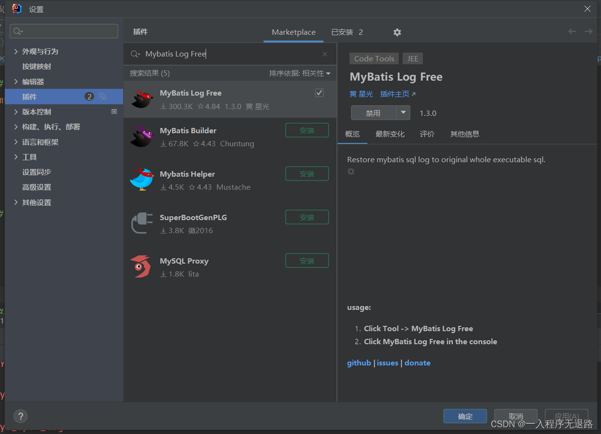Click the SuperBootGenPLG plug icon
601x434 pixels.
[141, 223]
